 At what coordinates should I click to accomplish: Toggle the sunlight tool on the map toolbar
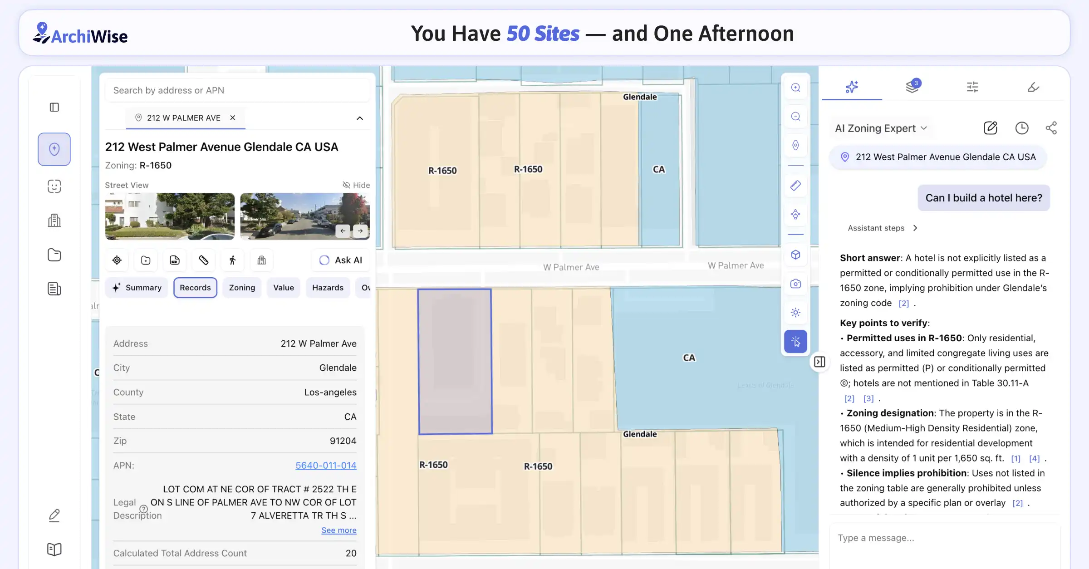[795, 312]
